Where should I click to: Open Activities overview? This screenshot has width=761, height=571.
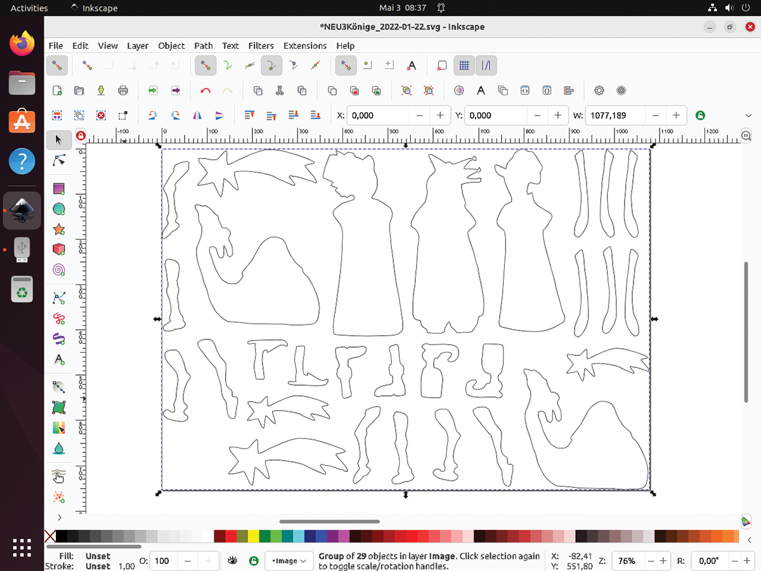(x=29, y=8)
